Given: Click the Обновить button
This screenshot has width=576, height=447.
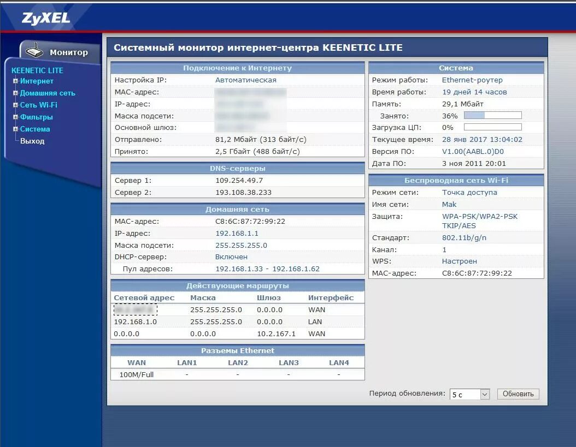Looking at the screenshot, I should pyautogui.click(x=518, y=394).
